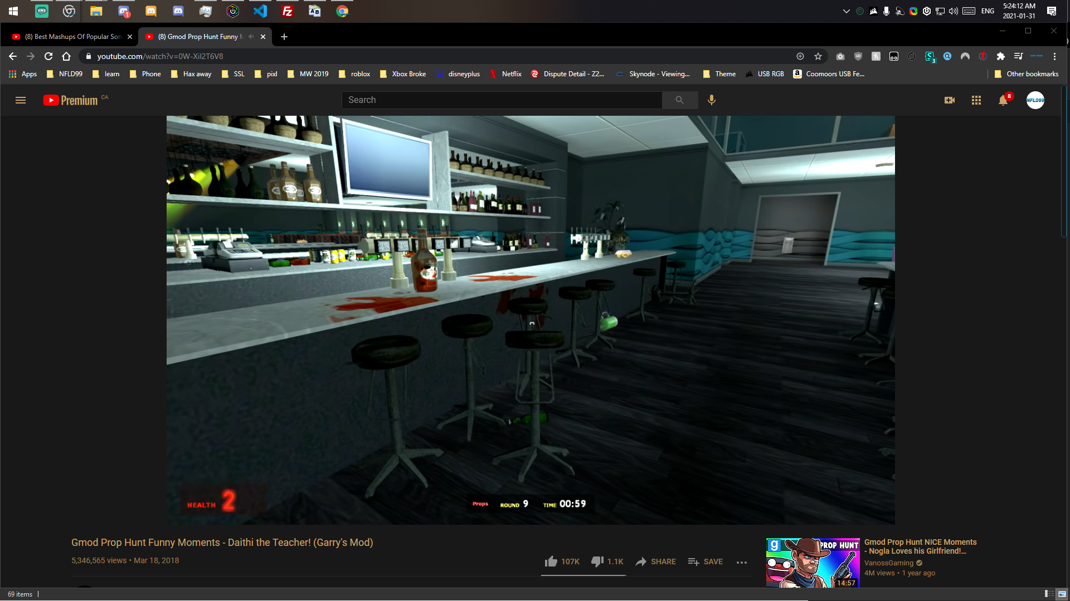
Task: Dislike the video with thumbs down
Action: tap(597, 561)
